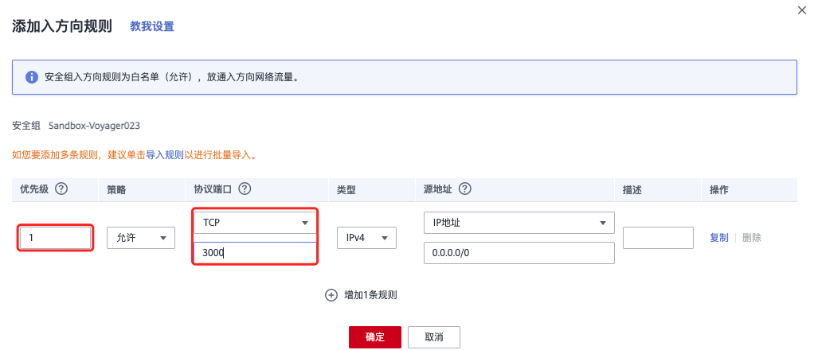Screen dimensions: 818x350
Task: Open the 教我设置 help link
Action: click(x=152, y=26)
